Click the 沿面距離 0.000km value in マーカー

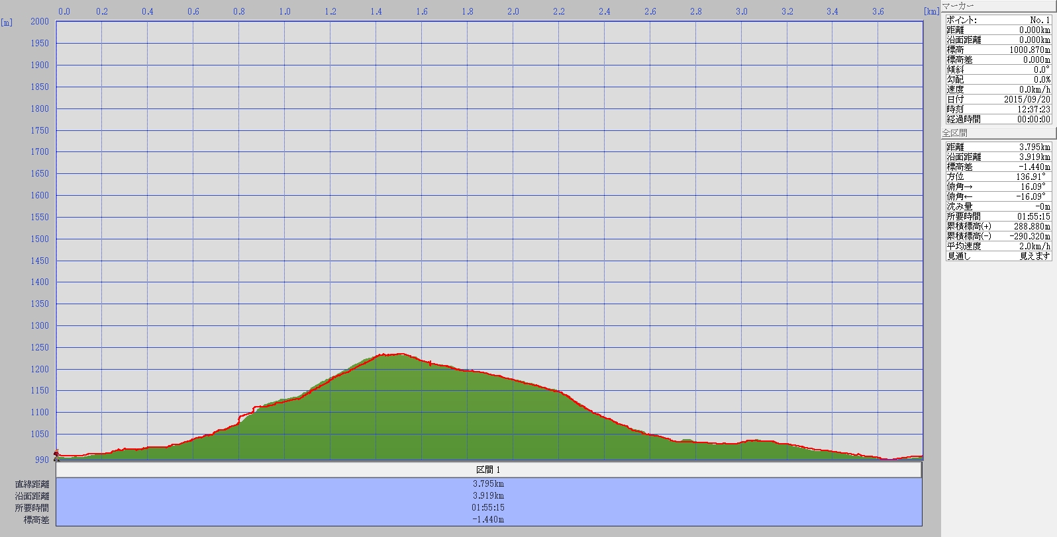click(x=1034, y=40)
